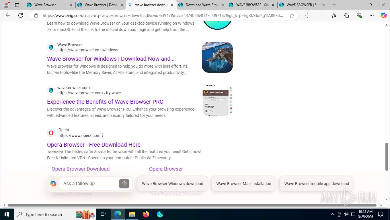Launch Firefox from taskbar
Viewport: 390px width, 220px height.
coord(146,214)
